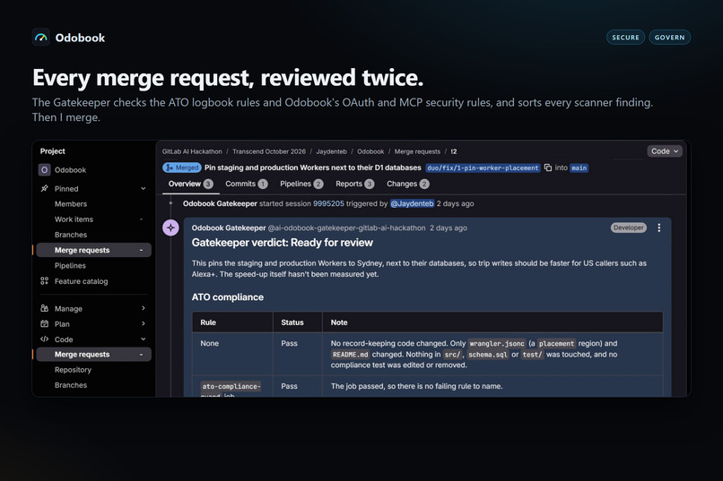723x481 pixels.
Task: Click the Gatekeeper verdict heading
Action: [283, 243]
